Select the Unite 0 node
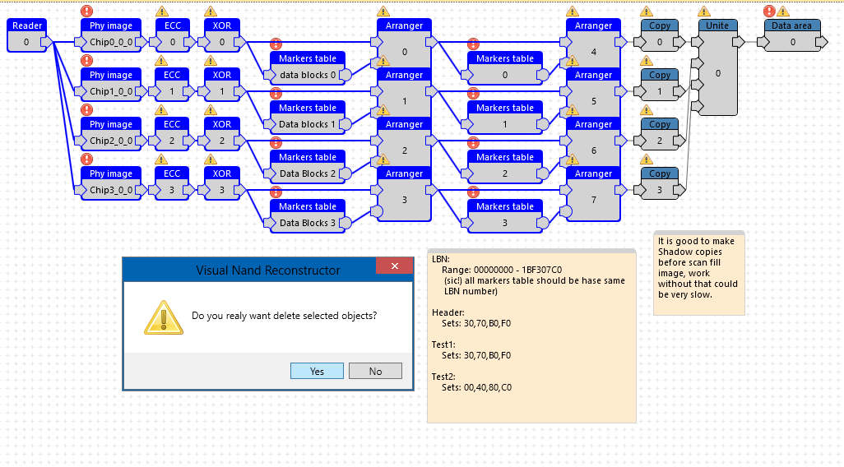The width and height of the screenshot is (844, 467). click(717, 67)
